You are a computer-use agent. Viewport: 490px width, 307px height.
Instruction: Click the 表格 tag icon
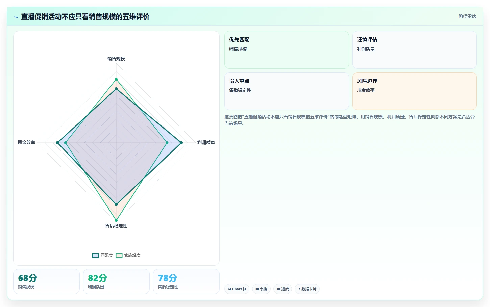pos(257,289)
